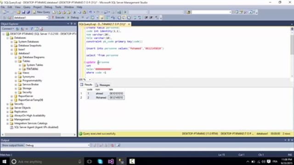Toggle Include Actual Execution Plan

tap(108, 17)
